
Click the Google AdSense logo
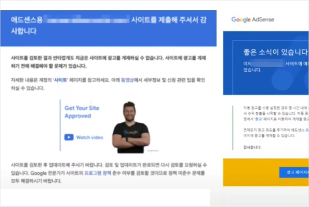click(x=253, y=19)
